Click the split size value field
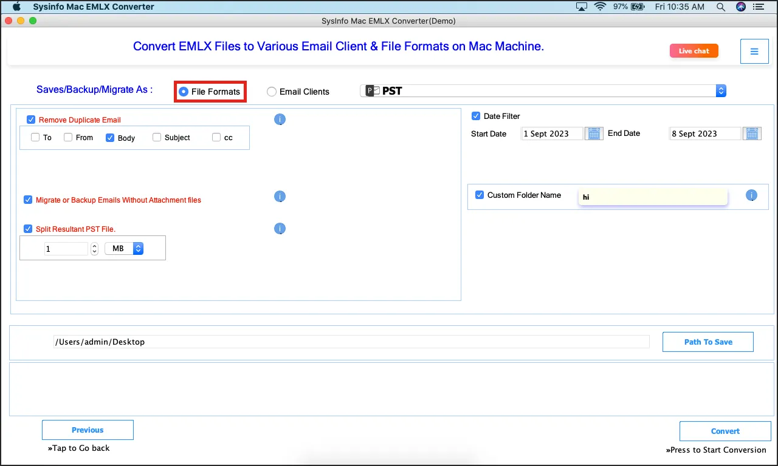Image resolution: width=778 pixels, height=466 pixels. coord(66,249)
